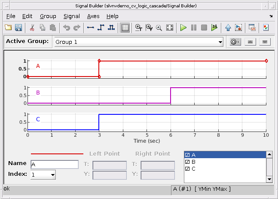Go up to the parent system
This screenshot has height=199, width=278.
228,28
